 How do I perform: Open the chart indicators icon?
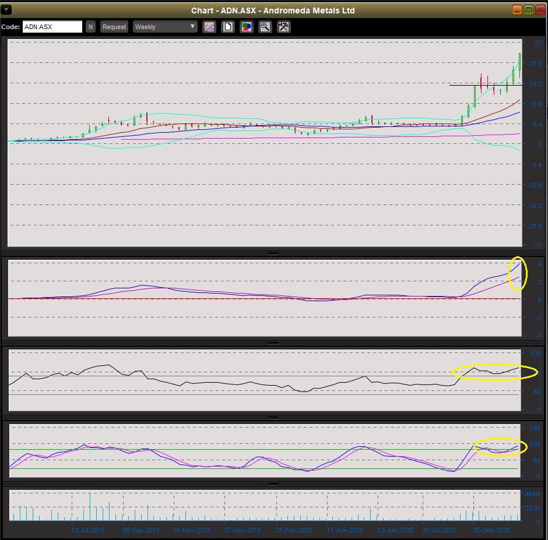click(209, 27)
